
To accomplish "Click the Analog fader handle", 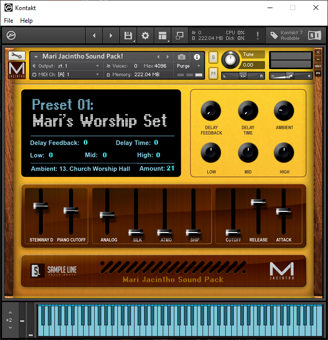I will pyautogui.click(x=107, y=215).
